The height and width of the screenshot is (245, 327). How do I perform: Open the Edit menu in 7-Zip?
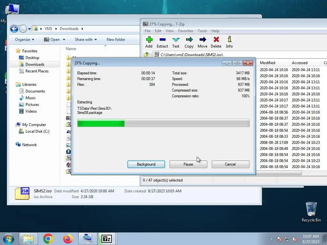click(x=158, y=31)
